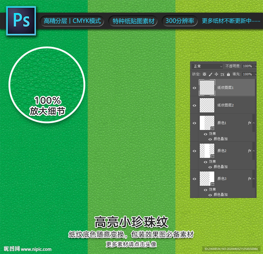
Task: Toggle the 效果 eye under 颜色3
Action: tap(205, 190)
